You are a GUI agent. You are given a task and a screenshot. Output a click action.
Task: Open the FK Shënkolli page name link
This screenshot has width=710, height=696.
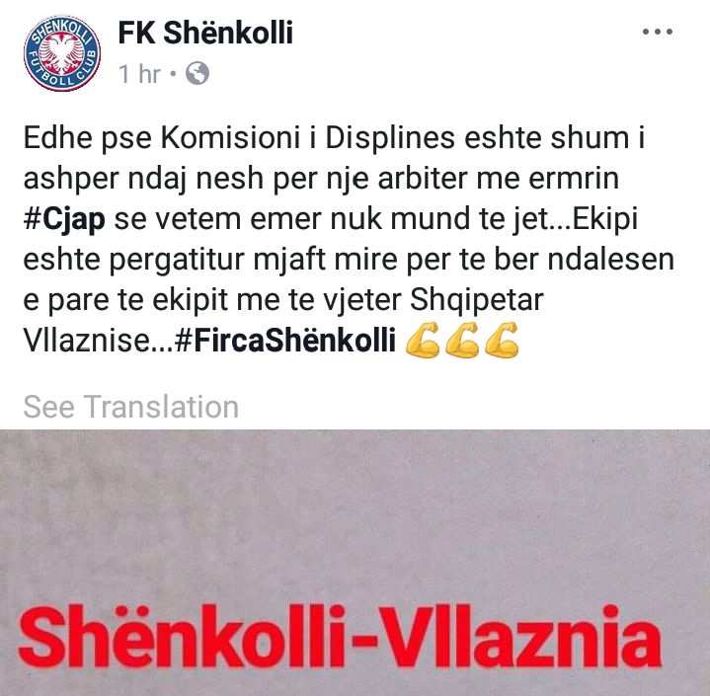(x=205, y=33)
